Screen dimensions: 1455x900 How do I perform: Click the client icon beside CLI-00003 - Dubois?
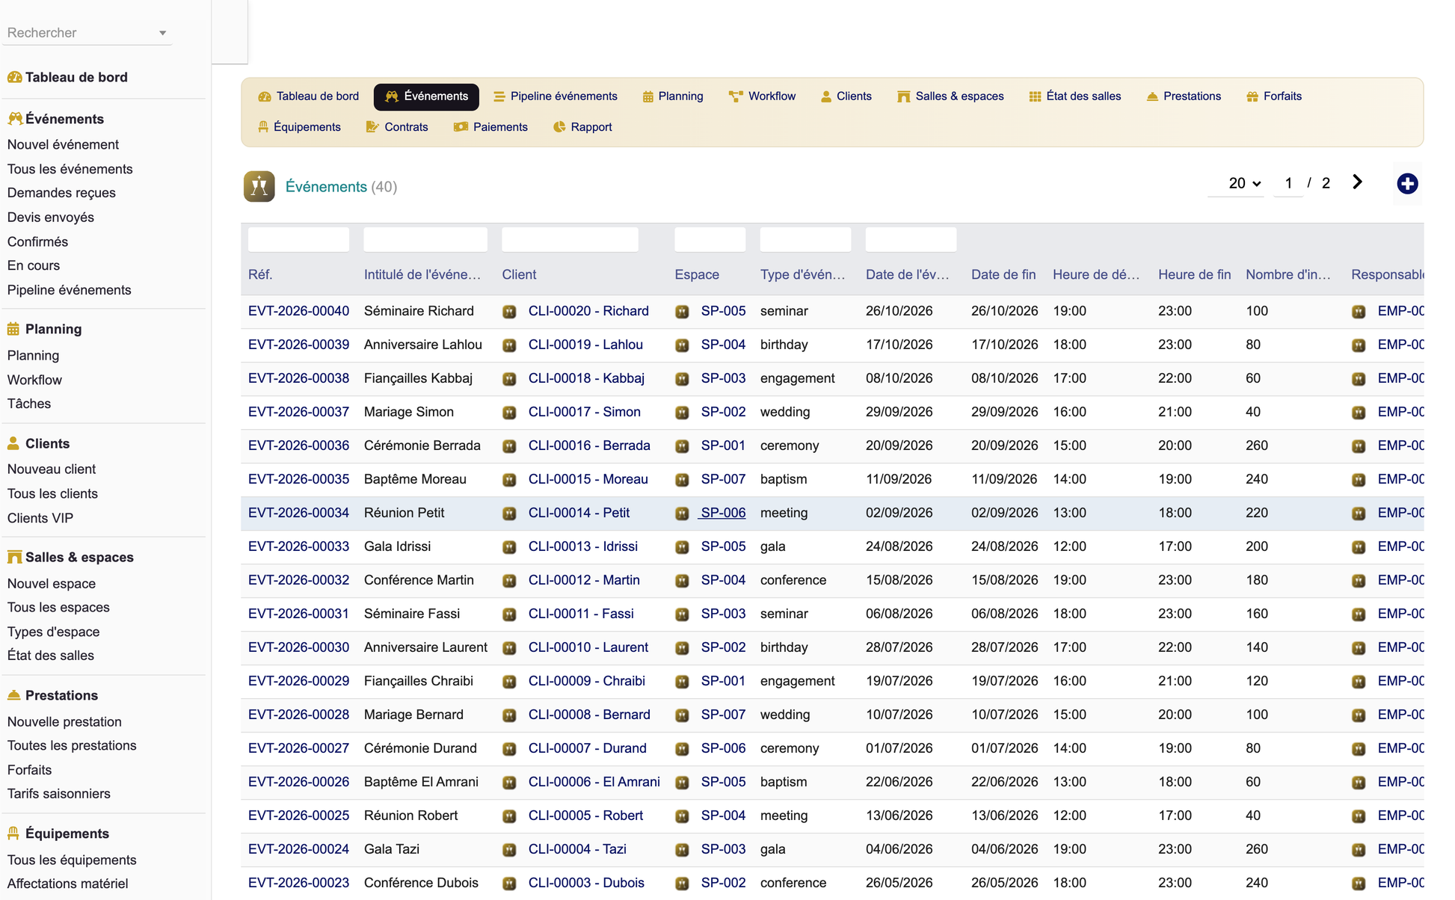tap(509, 884)
